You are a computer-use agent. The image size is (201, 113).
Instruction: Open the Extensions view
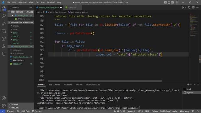pos(4,39)
